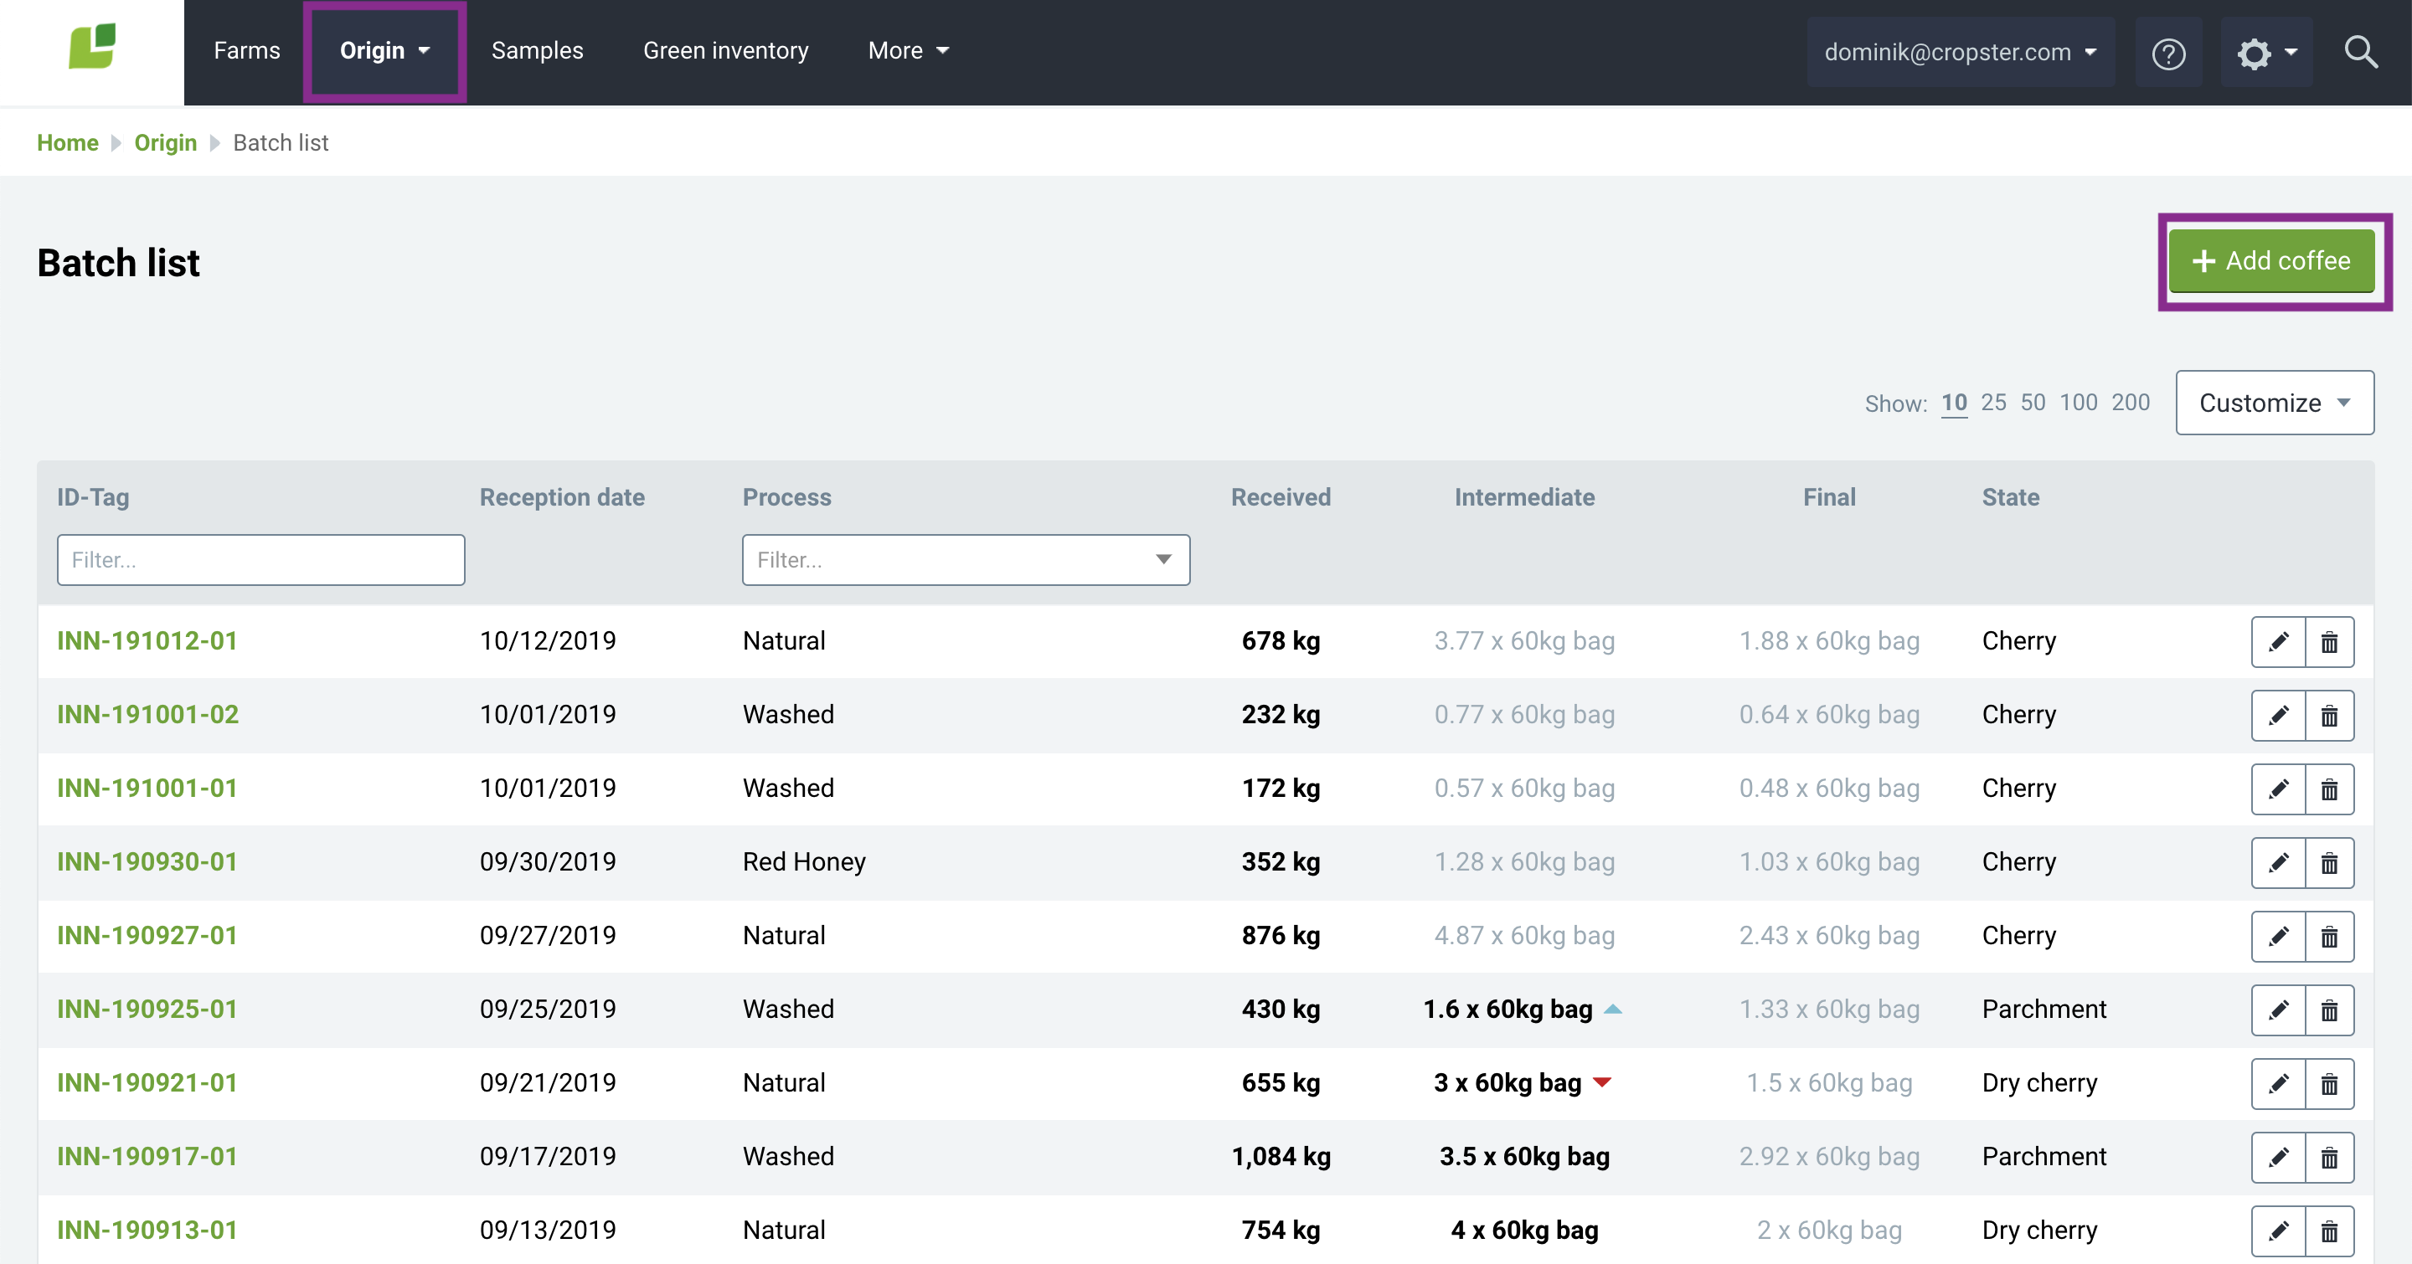The width and height of the screenshot is (2412, 1264).
Task: Show 100 rows per page
Action: pos(2079,403)
